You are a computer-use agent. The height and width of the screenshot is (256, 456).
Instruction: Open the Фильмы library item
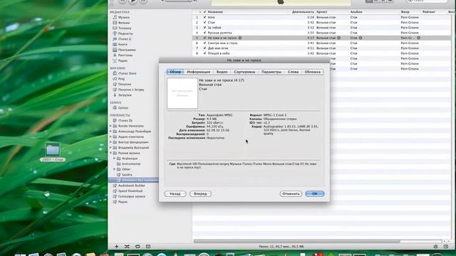(124, 23)
